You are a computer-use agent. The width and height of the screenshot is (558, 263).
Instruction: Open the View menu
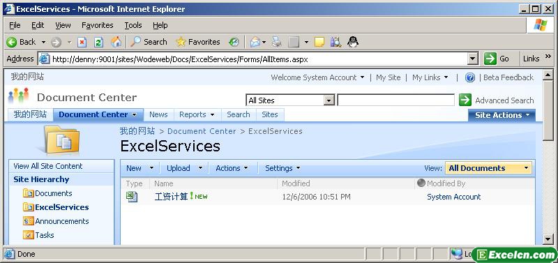(x=63, y=25)
